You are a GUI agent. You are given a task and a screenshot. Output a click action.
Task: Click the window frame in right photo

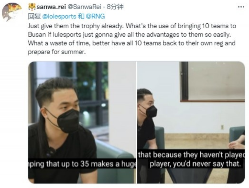[212, 82]
